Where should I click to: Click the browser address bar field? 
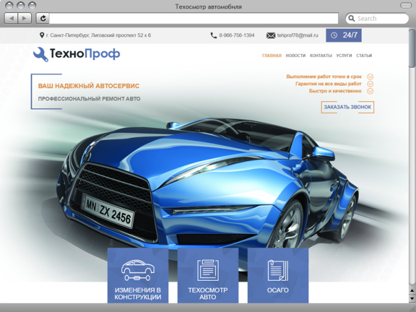[194, 18]
